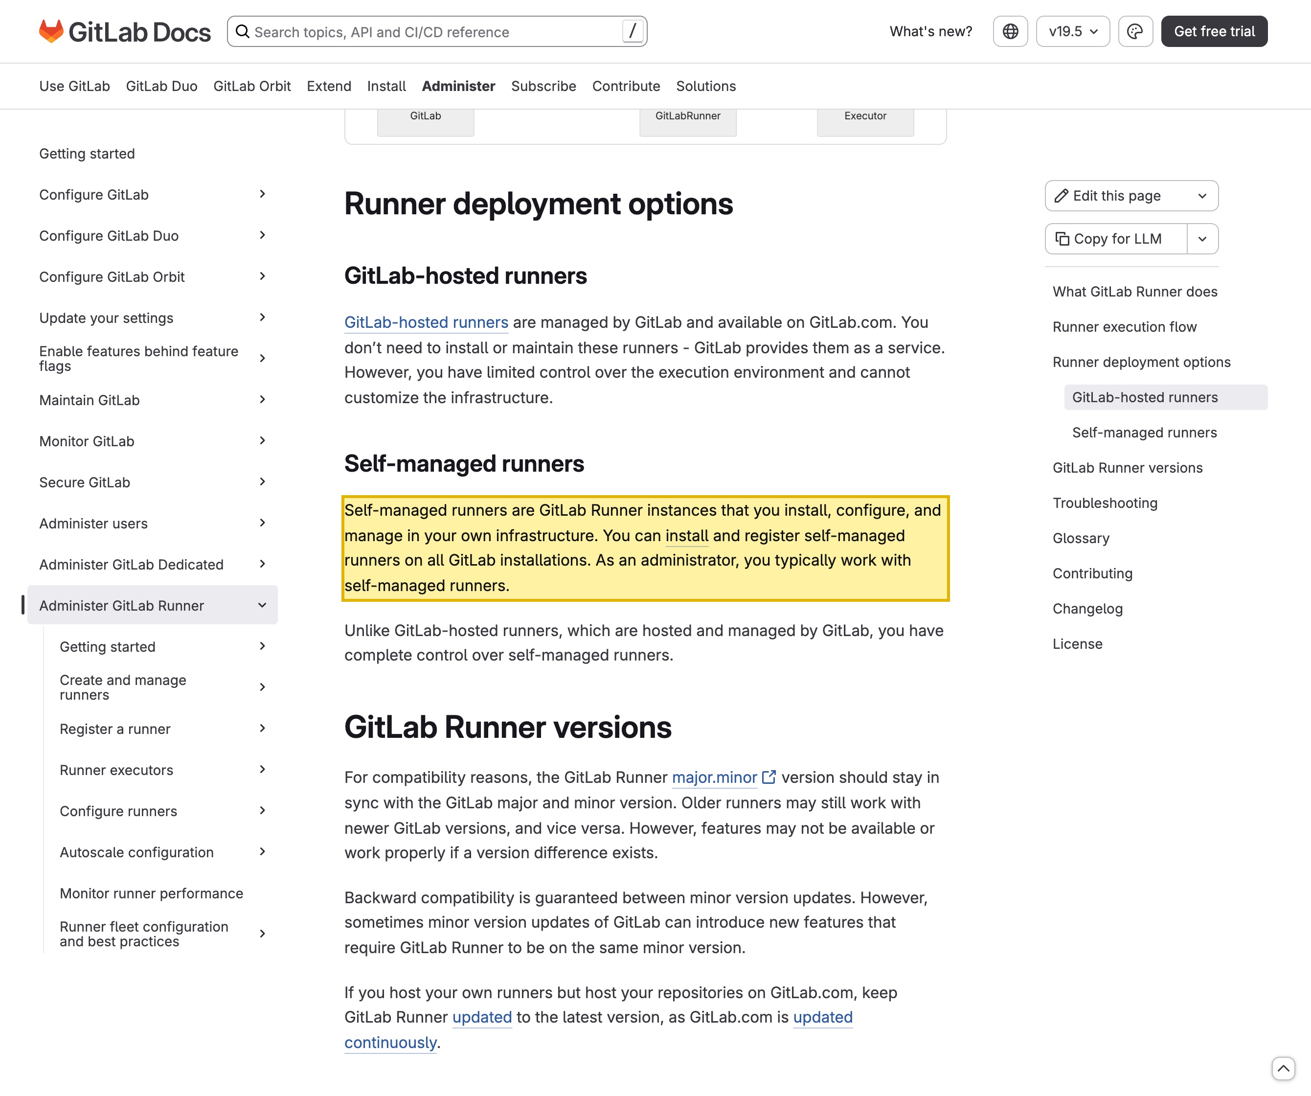Open the GitLab Duo nav tab

pos(162,86)
